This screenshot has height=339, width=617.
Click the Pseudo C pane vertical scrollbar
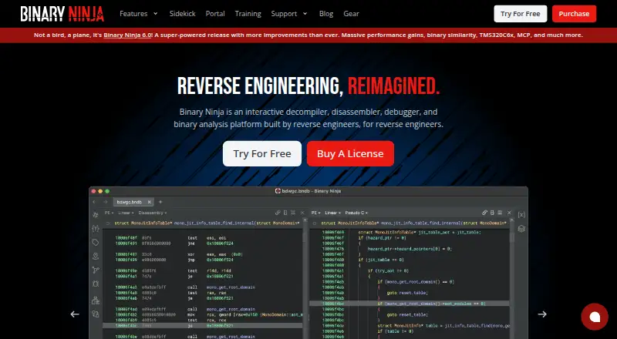511,279
